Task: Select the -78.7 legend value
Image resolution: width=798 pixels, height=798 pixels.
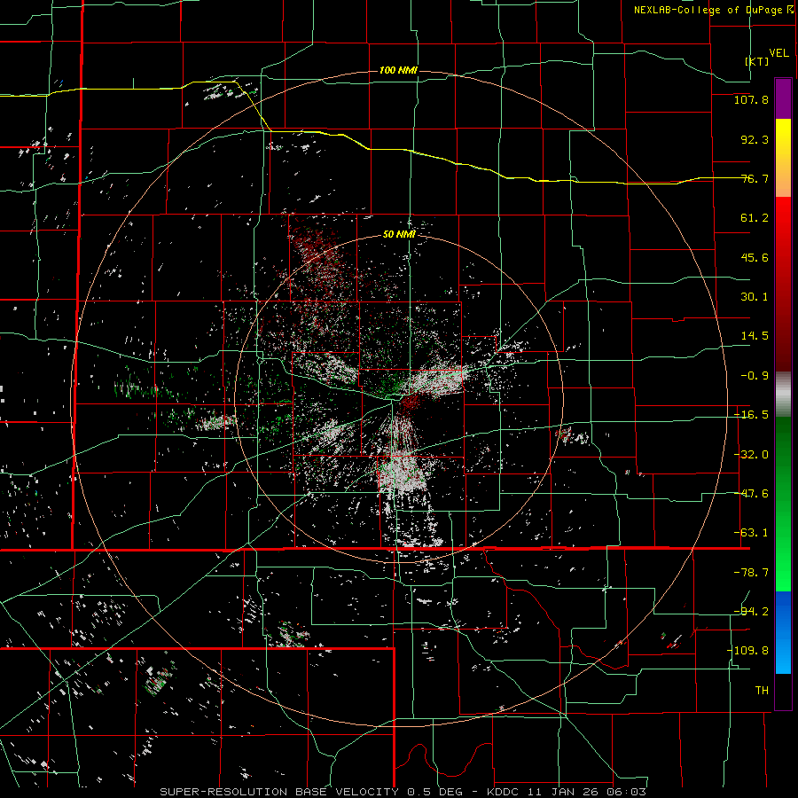Action: 751,573
